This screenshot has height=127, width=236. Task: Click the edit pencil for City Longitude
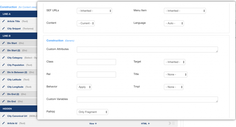click(3, 87)
